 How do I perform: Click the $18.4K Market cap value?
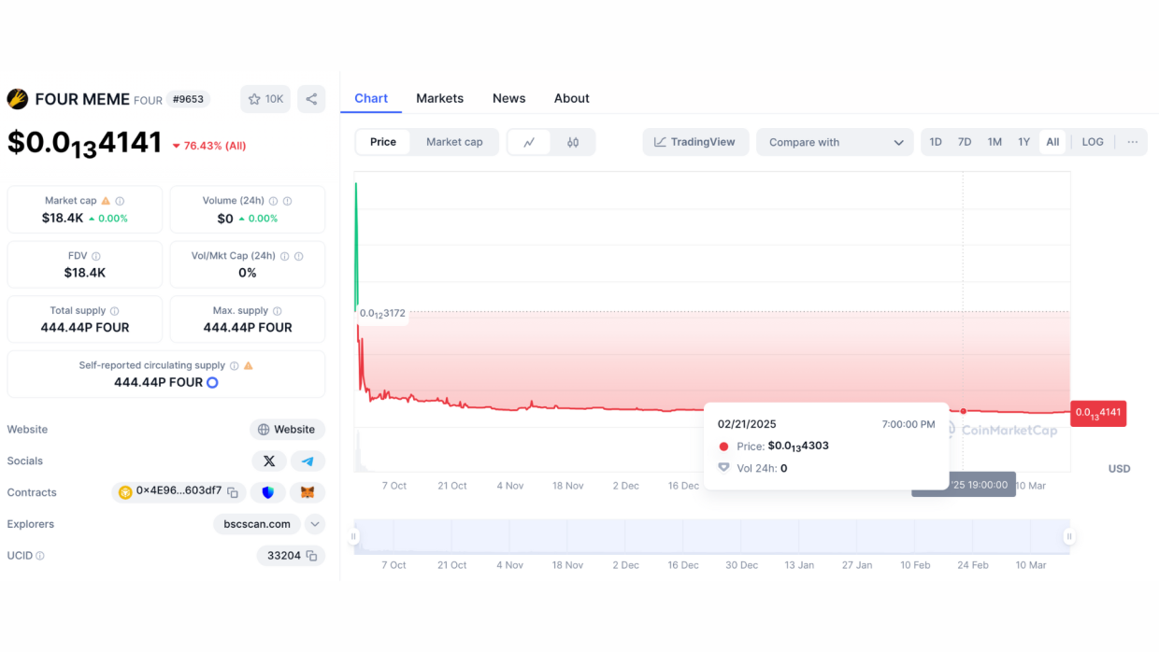(x=63, y=218)
